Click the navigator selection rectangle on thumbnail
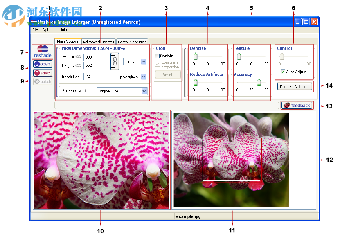The height and width of the screenshot is (239, 349). pos(231,160)
